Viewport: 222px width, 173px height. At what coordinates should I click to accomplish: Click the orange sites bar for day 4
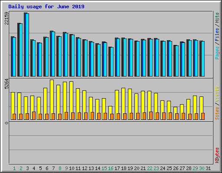tap(34, 115)
